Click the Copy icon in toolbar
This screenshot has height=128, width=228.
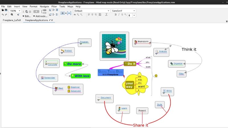click(27, 12)
